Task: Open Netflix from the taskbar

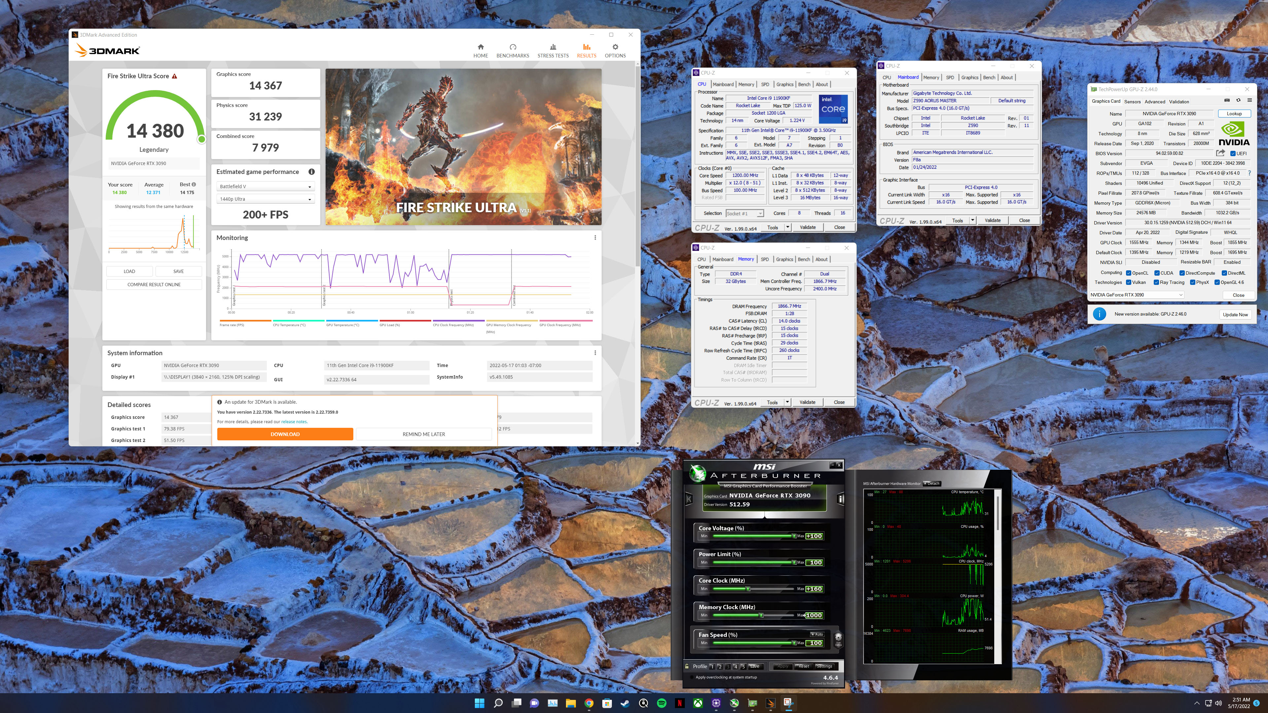Action: (680, 703)
